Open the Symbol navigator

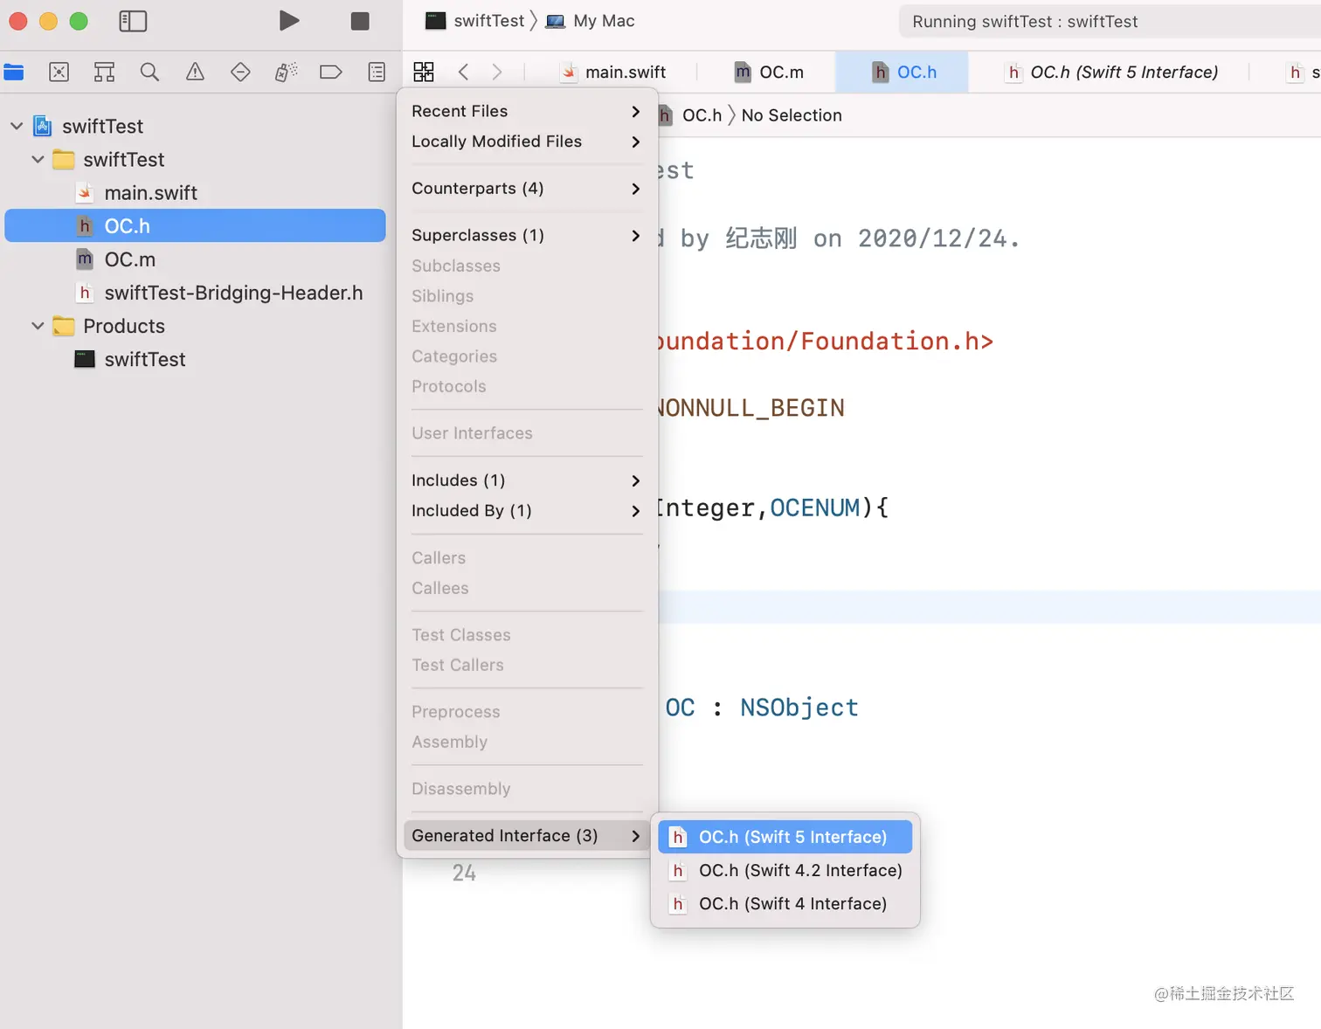105,72
